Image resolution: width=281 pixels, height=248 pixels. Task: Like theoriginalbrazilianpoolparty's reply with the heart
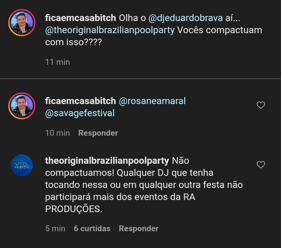(261, 165)
